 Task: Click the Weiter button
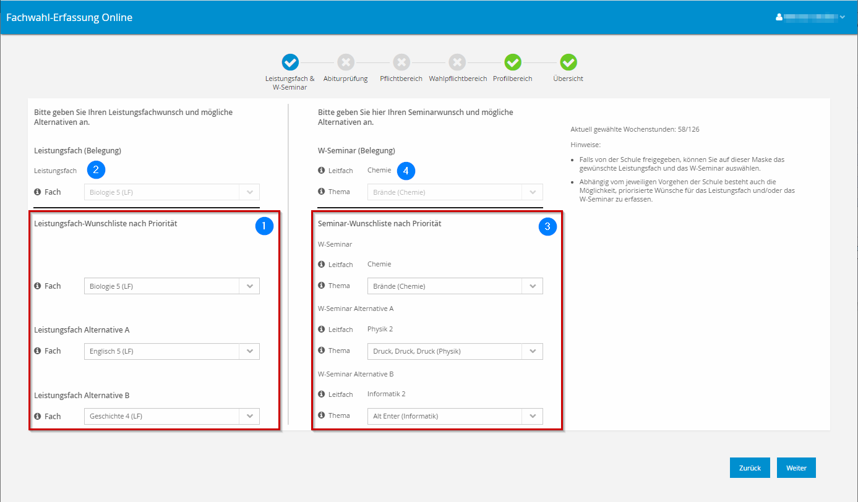pyautogui.click(x=796, y=468)
